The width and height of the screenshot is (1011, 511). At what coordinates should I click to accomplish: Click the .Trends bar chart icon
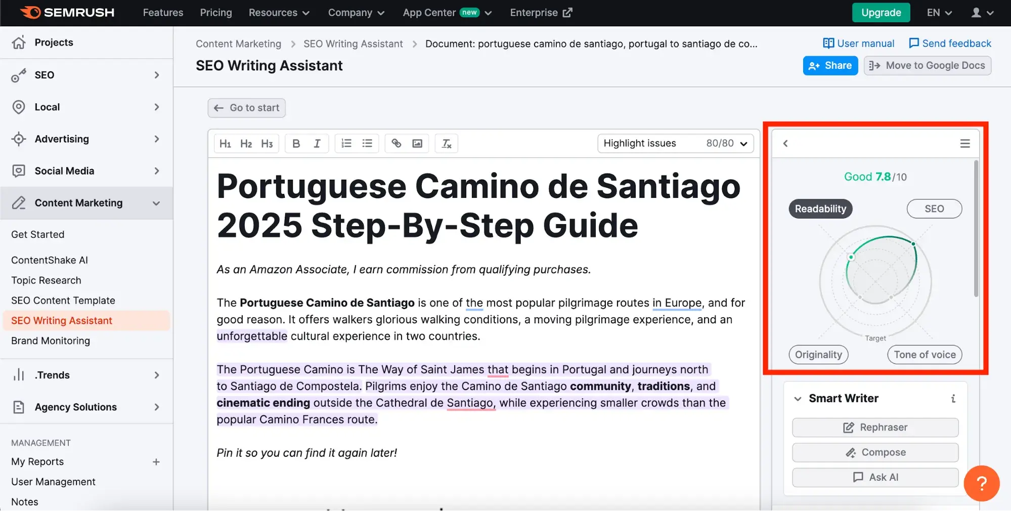[19, 375]
